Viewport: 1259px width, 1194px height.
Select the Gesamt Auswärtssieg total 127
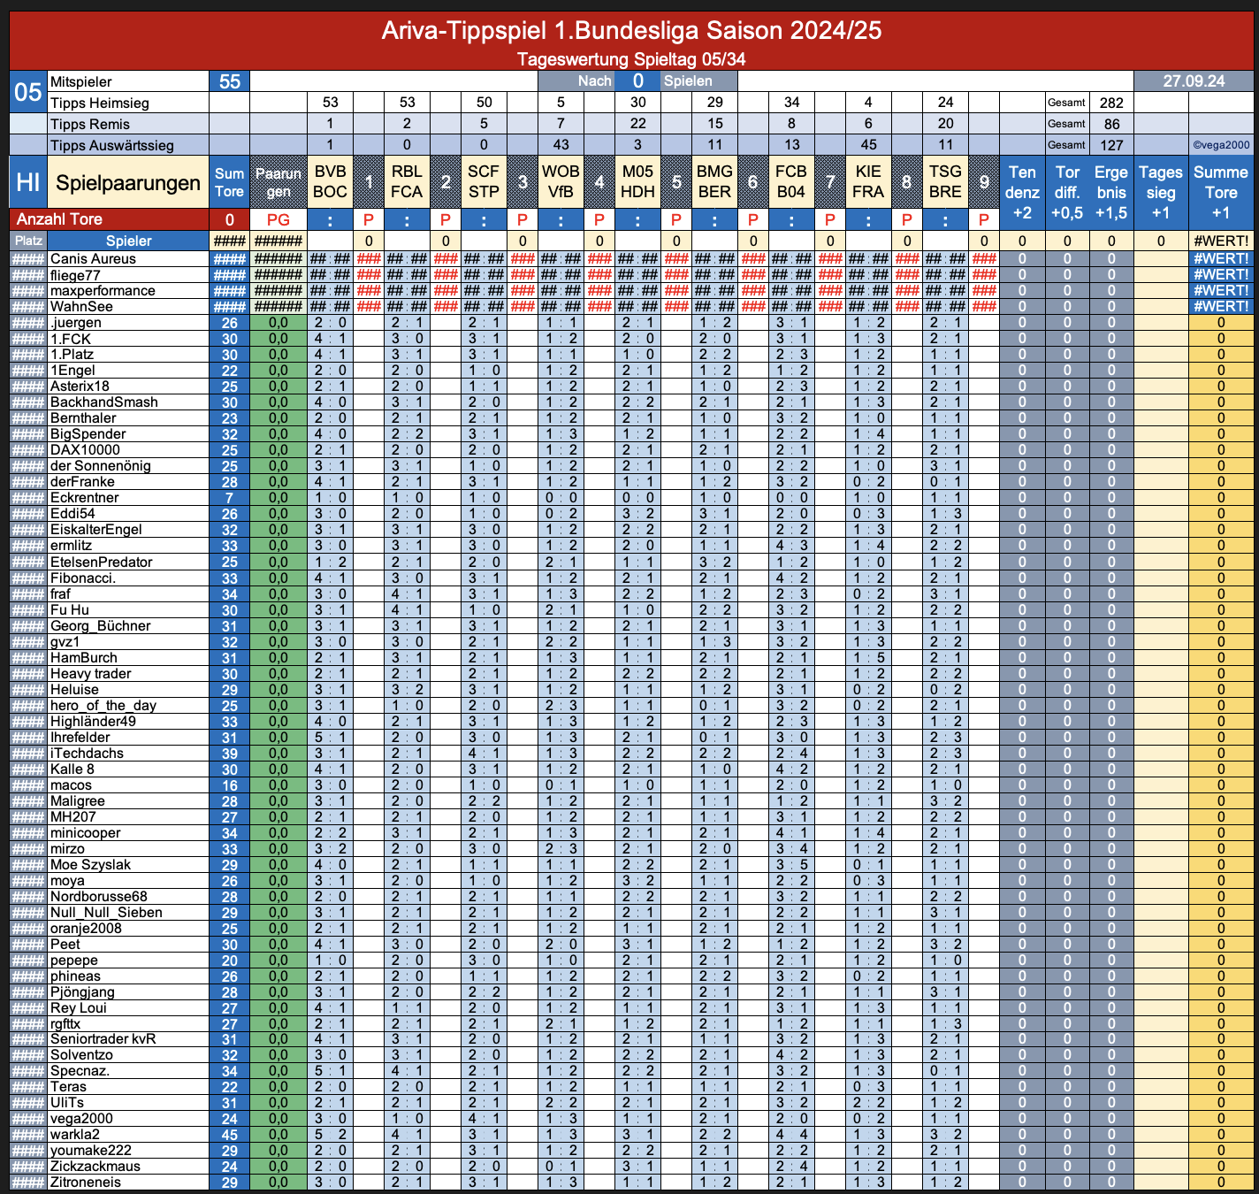(x=1111, y=145)
